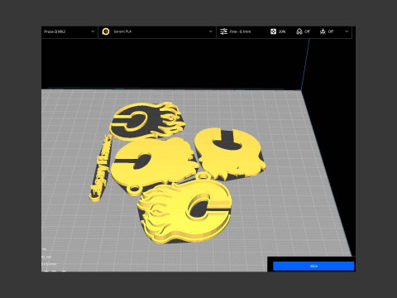
Task: Expand the material selector chevron
Action: [x=211, y=31]
